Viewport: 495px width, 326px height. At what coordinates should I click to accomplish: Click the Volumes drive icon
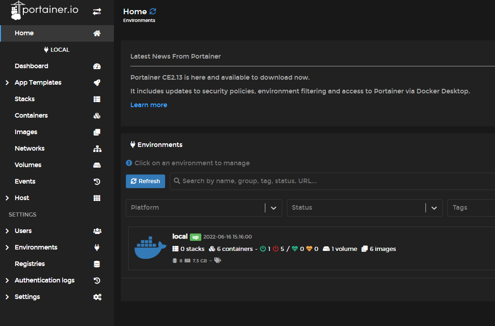97,165
